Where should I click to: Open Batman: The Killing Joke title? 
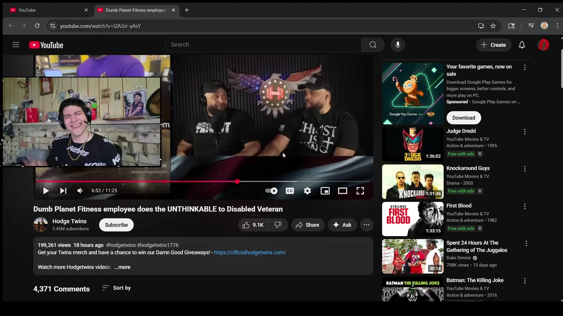475,280
